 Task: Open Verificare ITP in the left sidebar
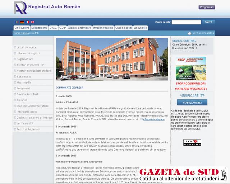pos(33,123)
